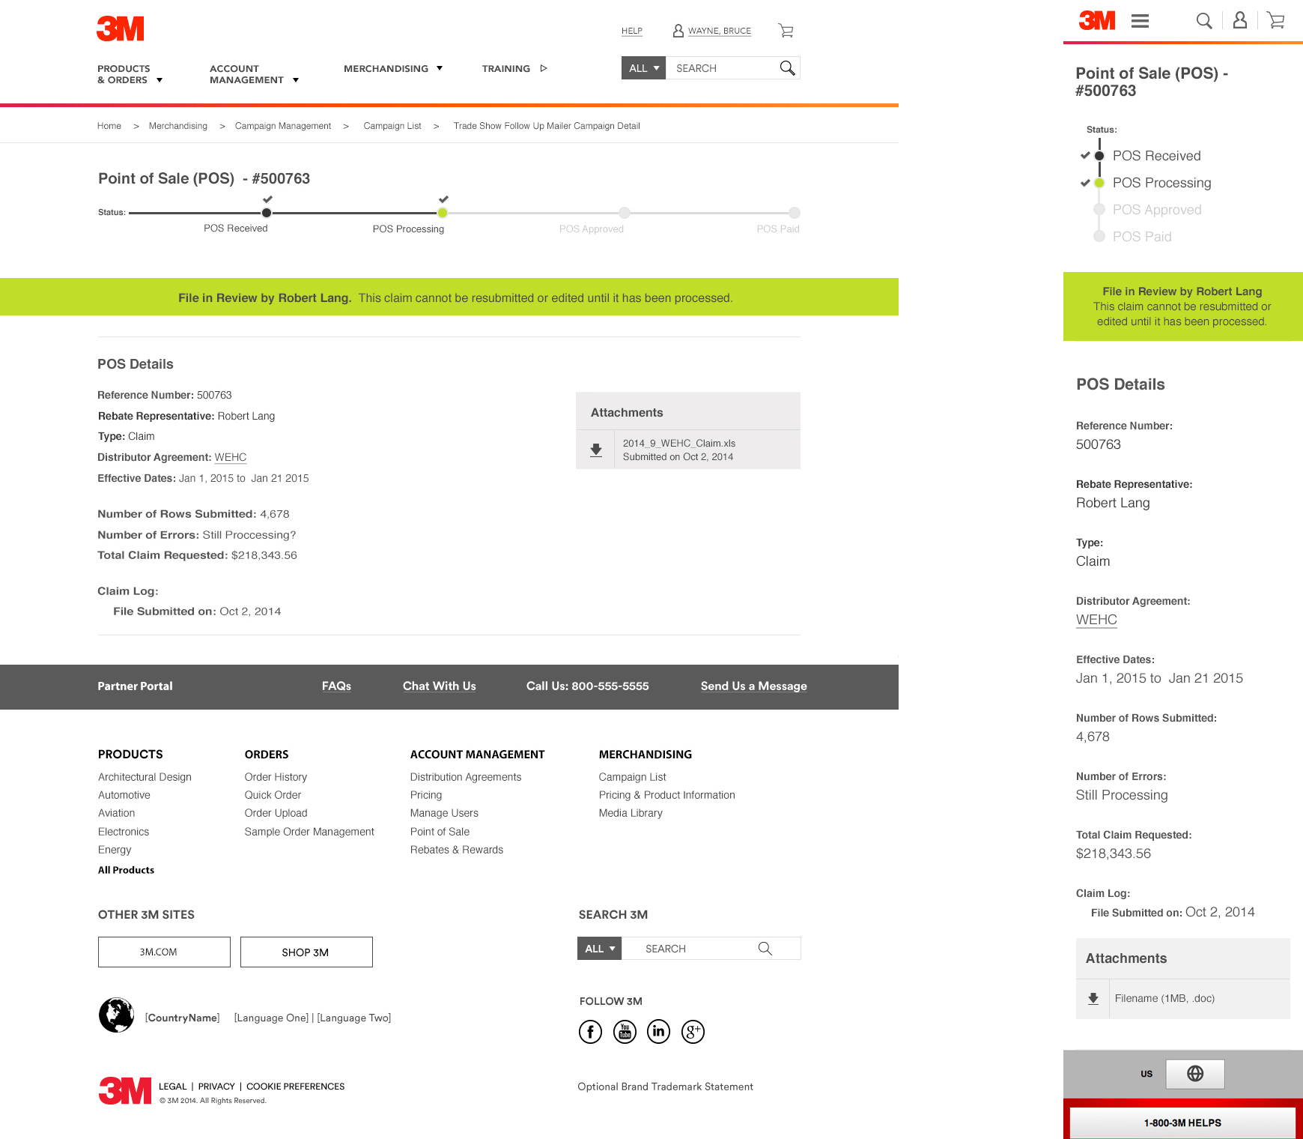Open Rebates & Rewards footer link
The width and height of the screenshot is (1303, 1139).
tap(457, 850)
